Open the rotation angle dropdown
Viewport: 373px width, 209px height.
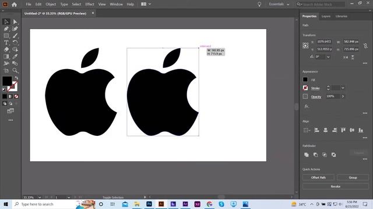coord(328,57)
